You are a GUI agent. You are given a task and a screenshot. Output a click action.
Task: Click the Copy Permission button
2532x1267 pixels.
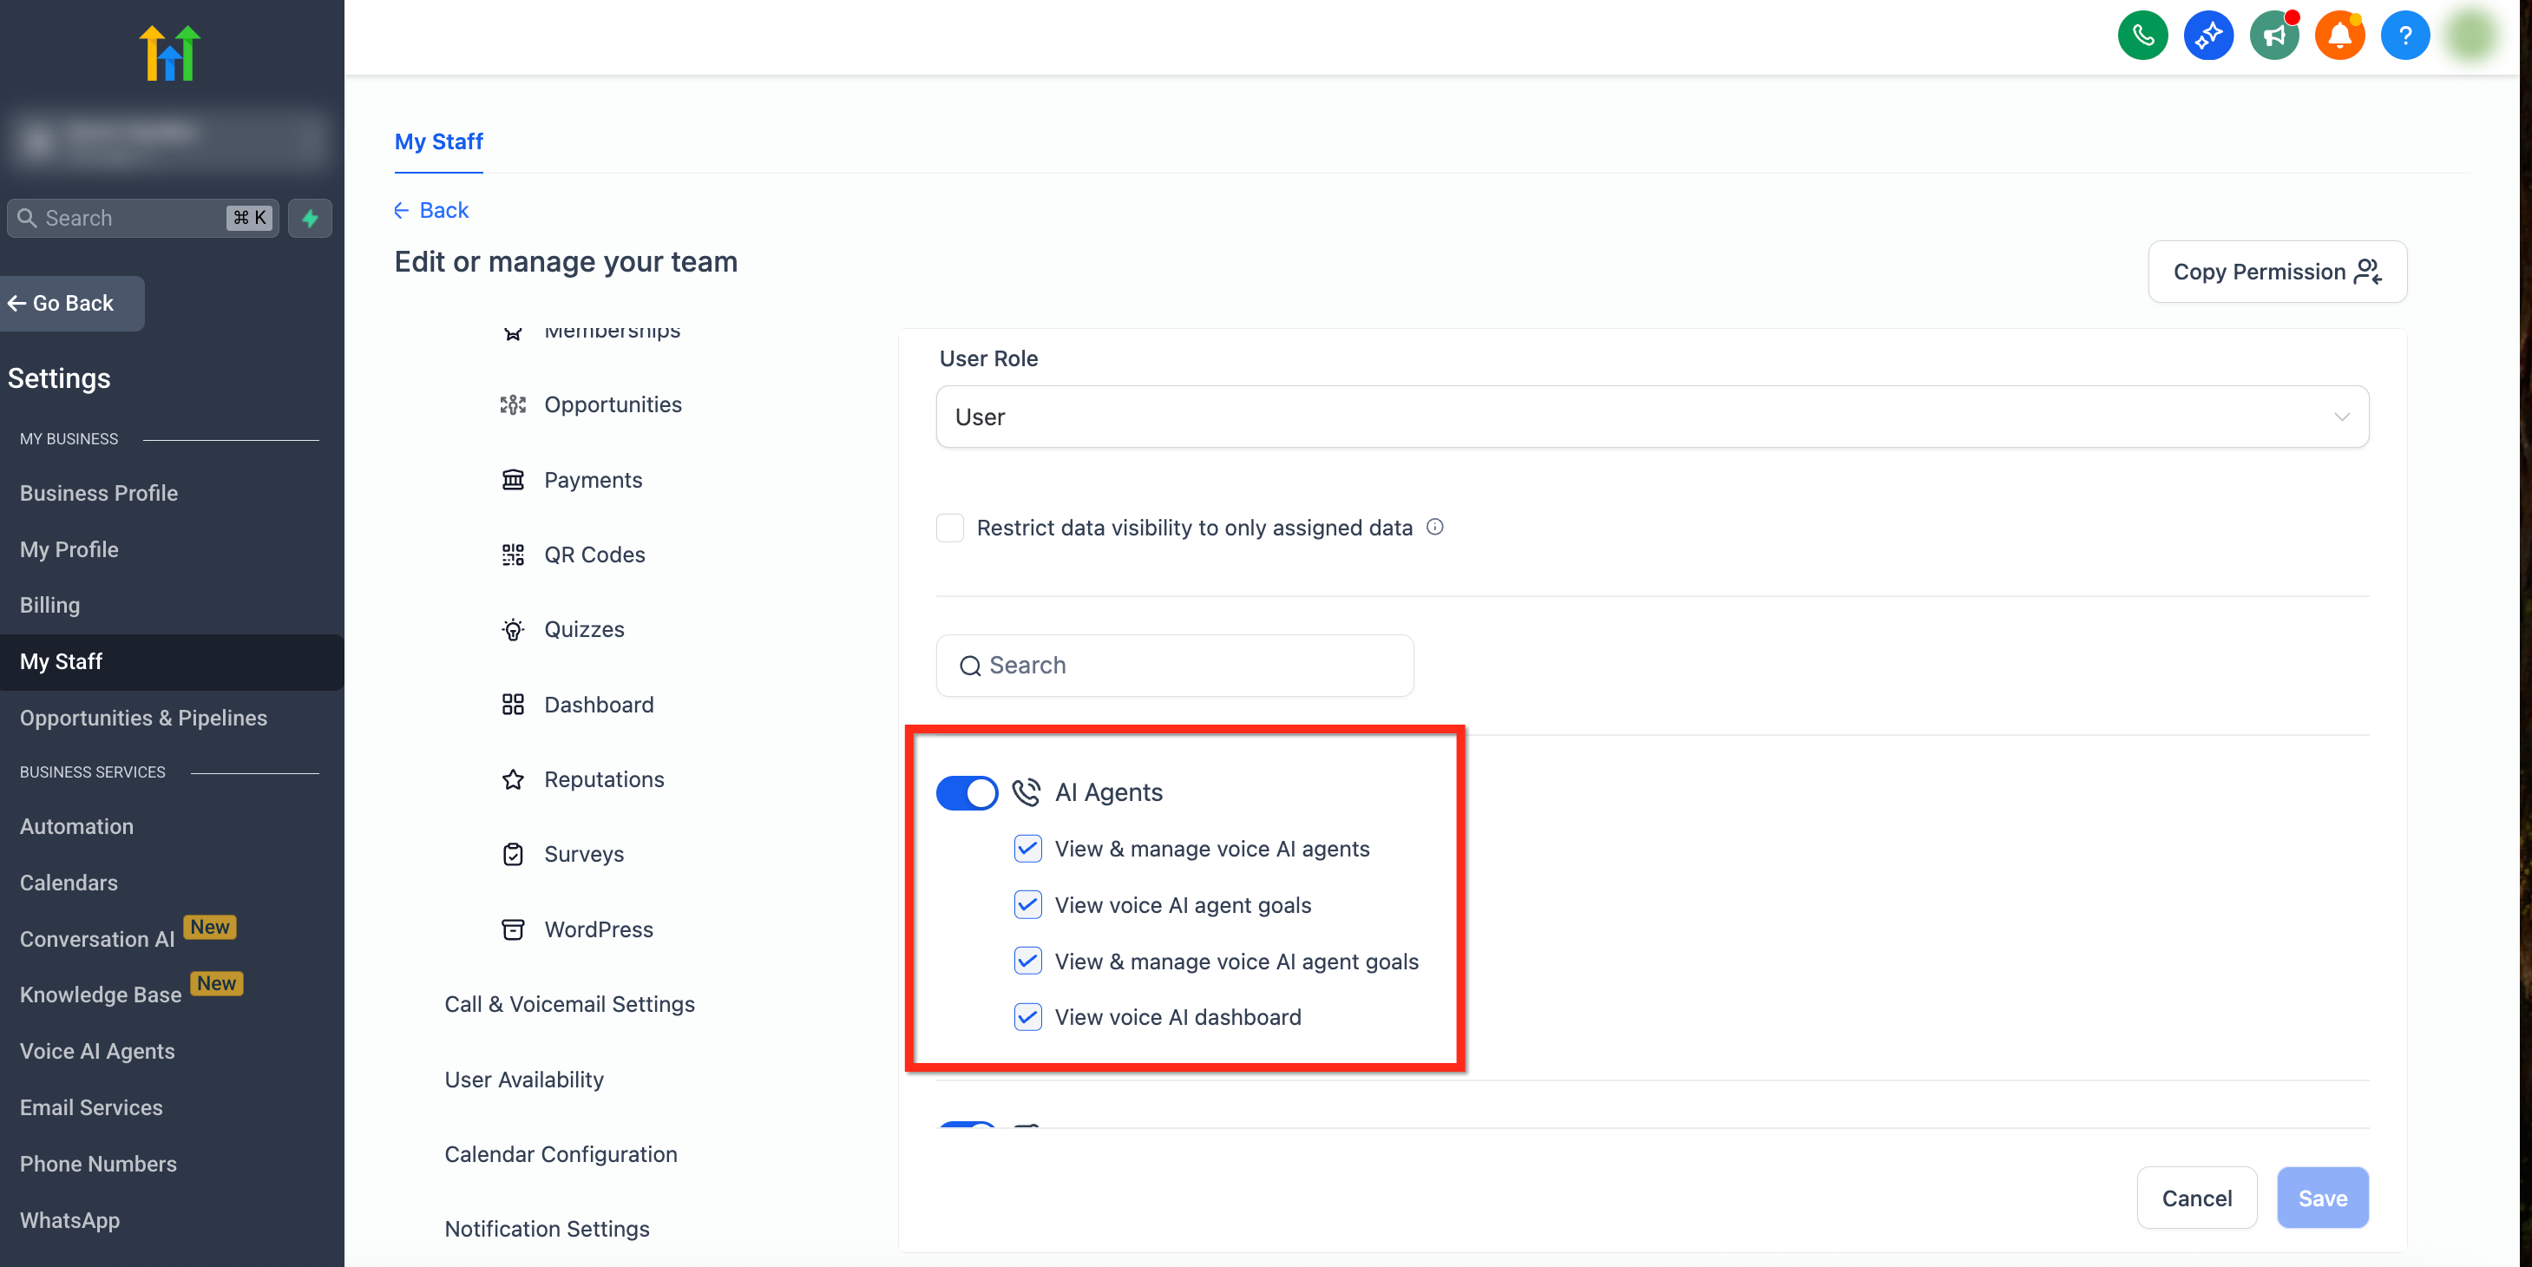2276,272
